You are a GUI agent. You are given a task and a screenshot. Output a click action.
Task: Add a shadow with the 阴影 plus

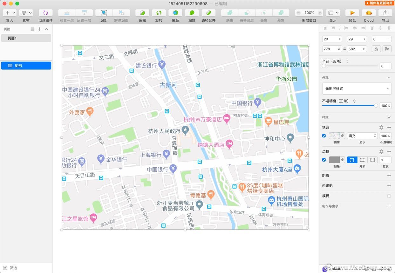tap(389, 176)
